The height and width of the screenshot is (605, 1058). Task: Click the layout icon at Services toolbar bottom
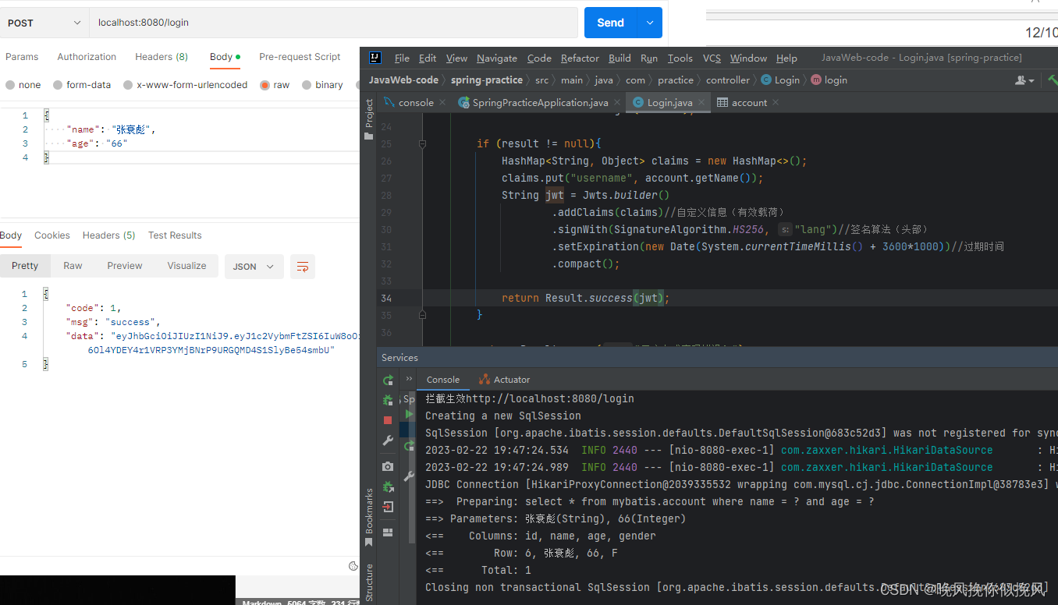(388, 532)
